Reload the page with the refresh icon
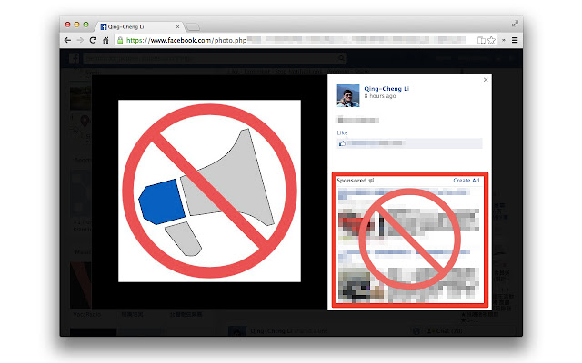The width and height of the screenshot is (582, 363). (x=93, y=40)
